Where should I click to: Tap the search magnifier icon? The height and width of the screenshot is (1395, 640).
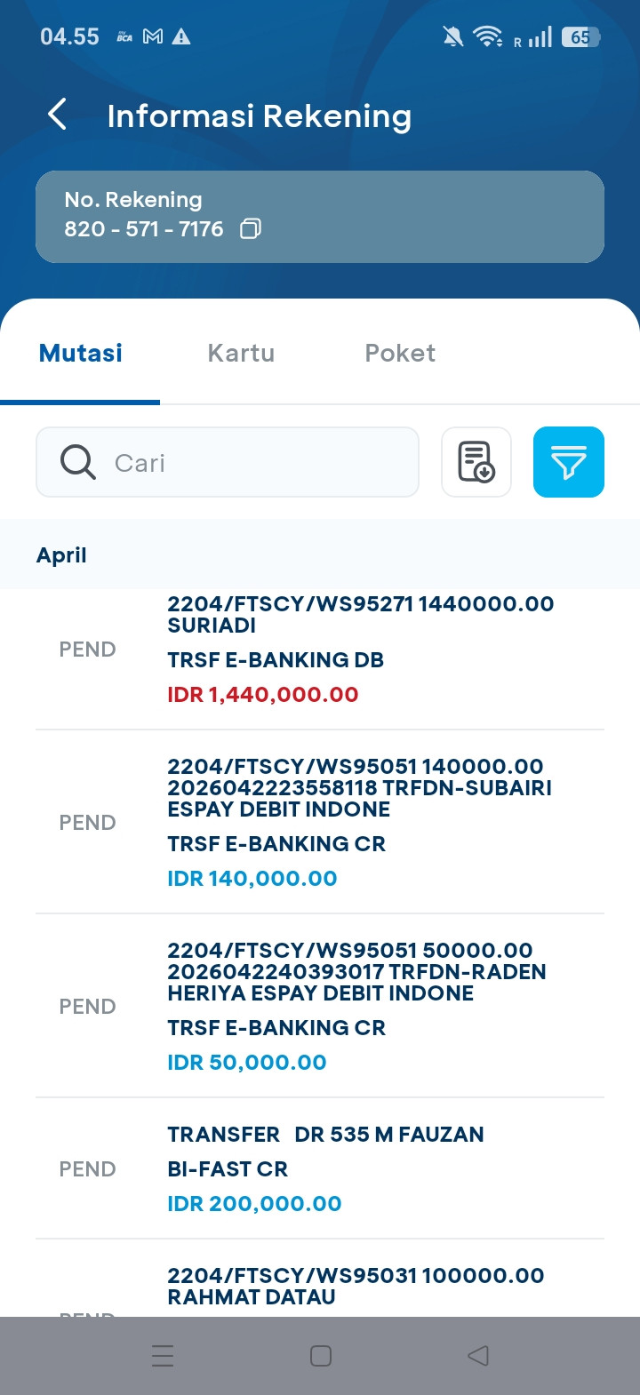point(77,462)
